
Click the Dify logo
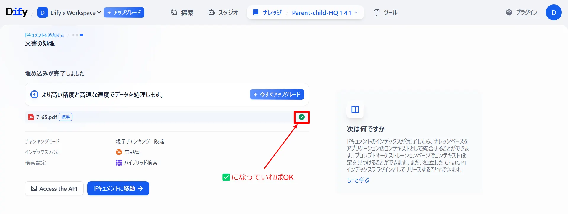pos(17,12)
